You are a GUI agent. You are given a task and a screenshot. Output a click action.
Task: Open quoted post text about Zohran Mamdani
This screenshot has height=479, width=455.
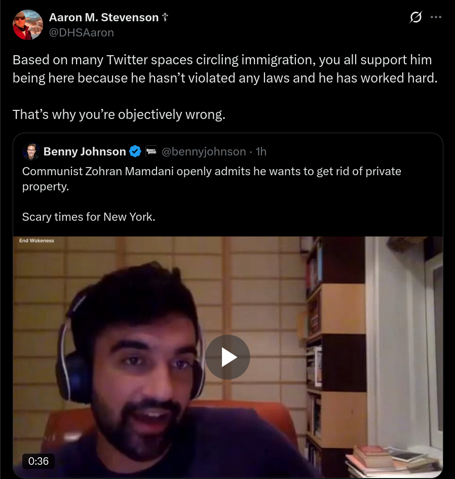(212, 179)
